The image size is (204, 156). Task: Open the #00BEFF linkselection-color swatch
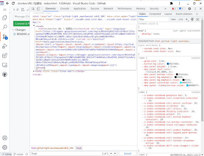pos(187,85)
